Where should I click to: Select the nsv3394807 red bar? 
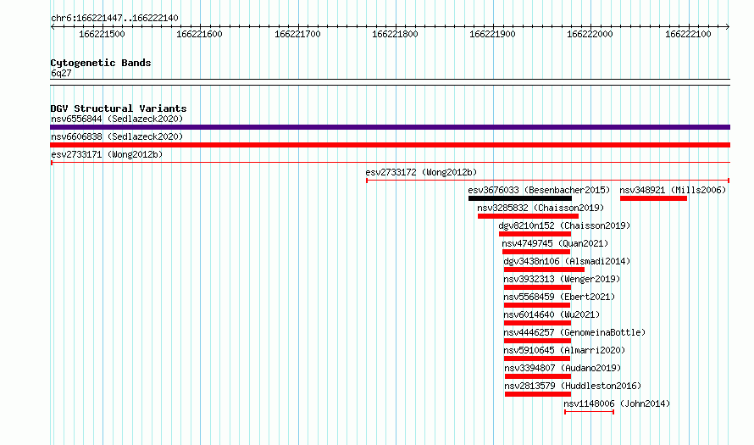[538, 376]
